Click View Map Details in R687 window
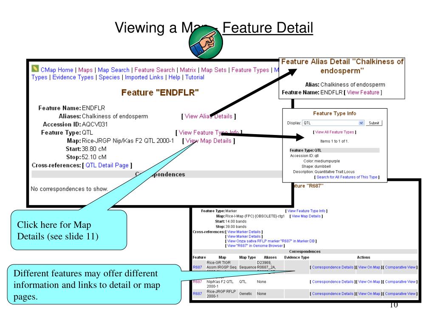 [306, 216]
